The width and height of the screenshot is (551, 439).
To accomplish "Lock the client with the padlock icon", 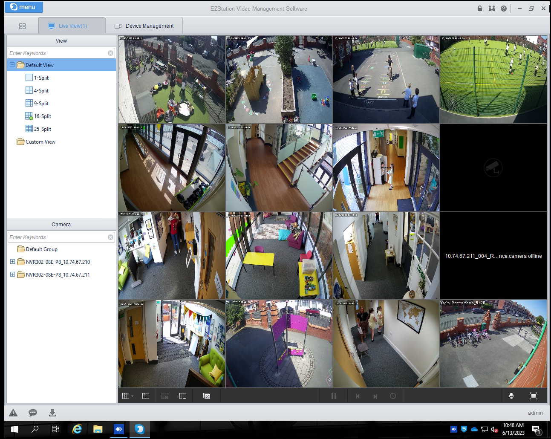I will pos(480,8).
